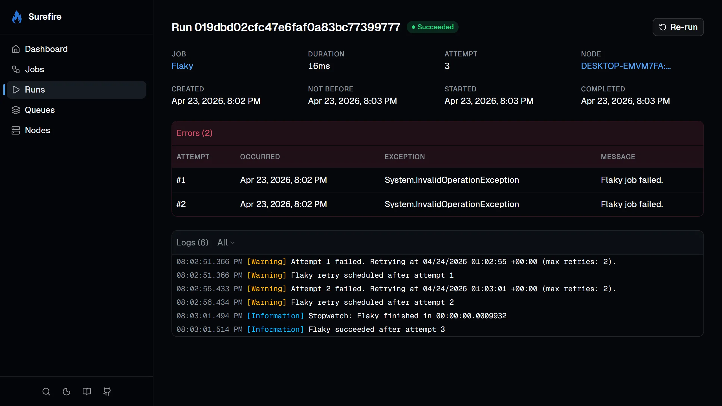Image resolution: width=722 pixels, height=406 pixels.
Task: Click the Not Before timestamp value
Action: (x=353, y=101)
